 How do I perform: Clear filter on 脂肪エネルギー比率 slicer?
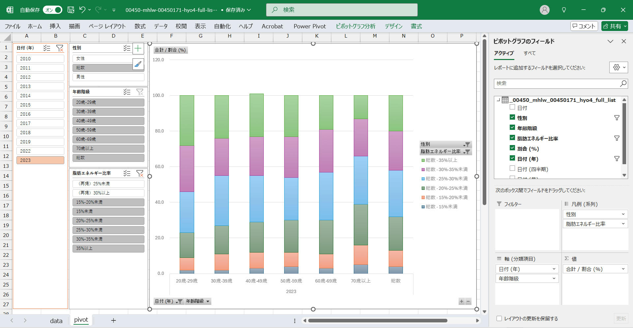tap(140, 173)
